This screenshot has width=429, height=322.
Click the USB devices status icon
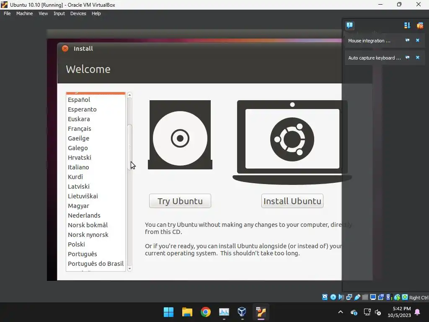click(357, 297)
